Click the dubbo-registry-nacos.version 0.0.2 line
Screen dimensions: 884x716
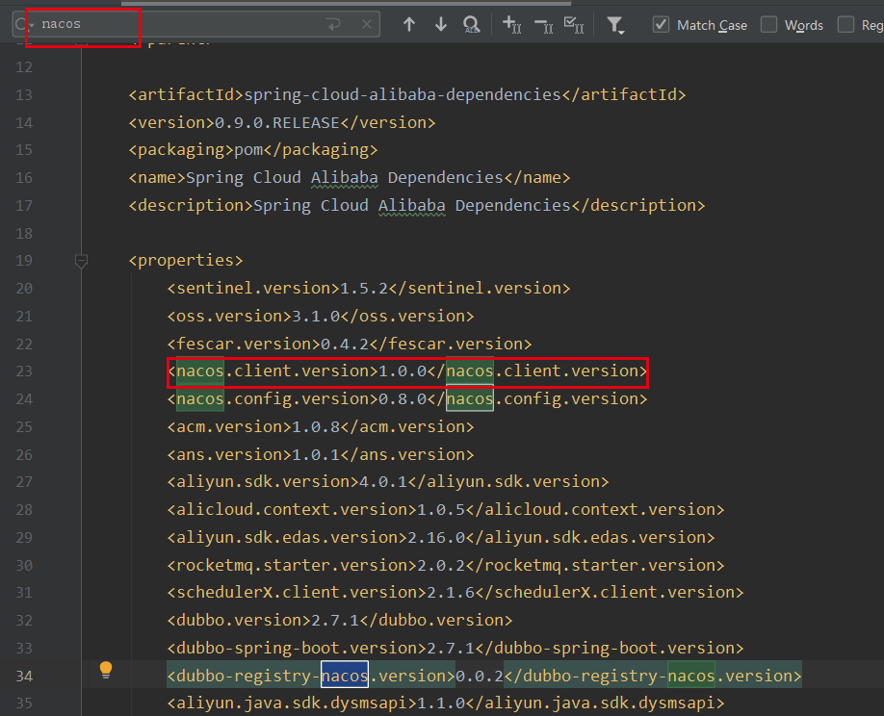click(484, 676)
